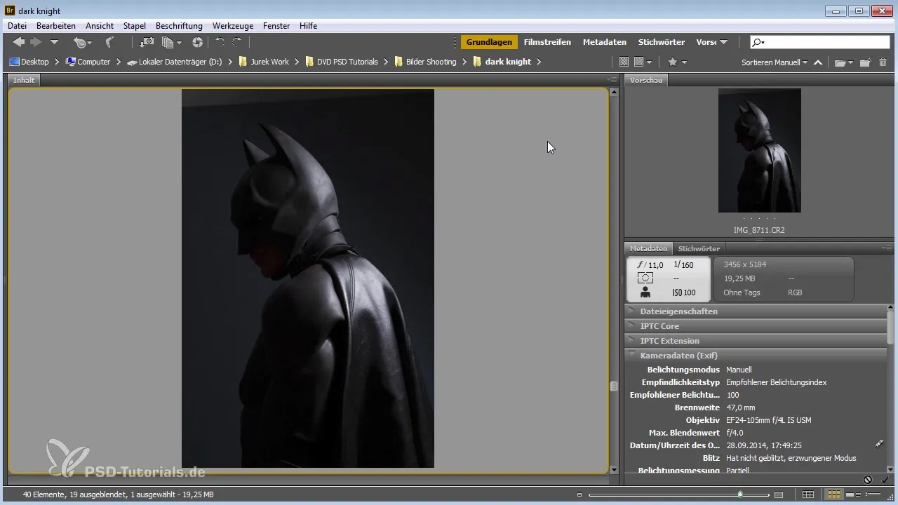Apply metadata changes checkmark
The image size is (898, 505).
(x=885, y=480)
